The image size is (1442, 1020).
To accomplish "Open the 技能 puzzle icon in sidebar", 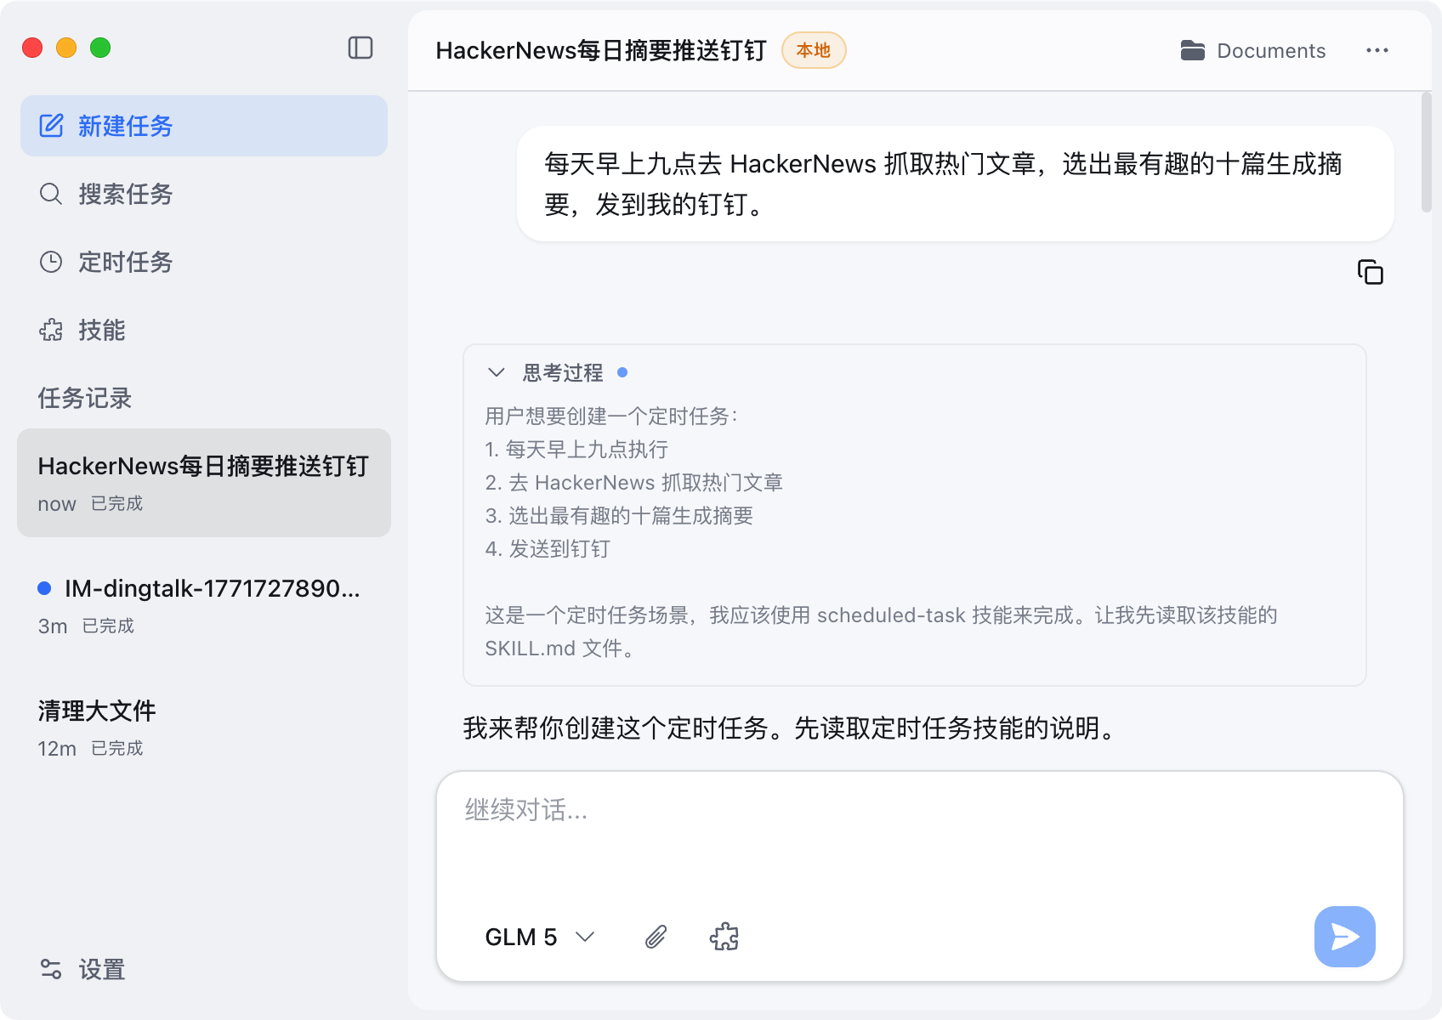I will pyautogui.click(x=51, y=330).
